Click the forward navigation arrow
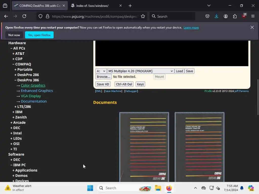Image resolution: width=259 pixels, height=194 pixels. pyautogui.click(x=15, y=16)
